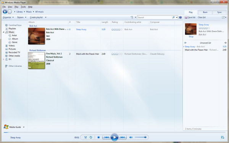Click Create playlist button

click(36, 18)
